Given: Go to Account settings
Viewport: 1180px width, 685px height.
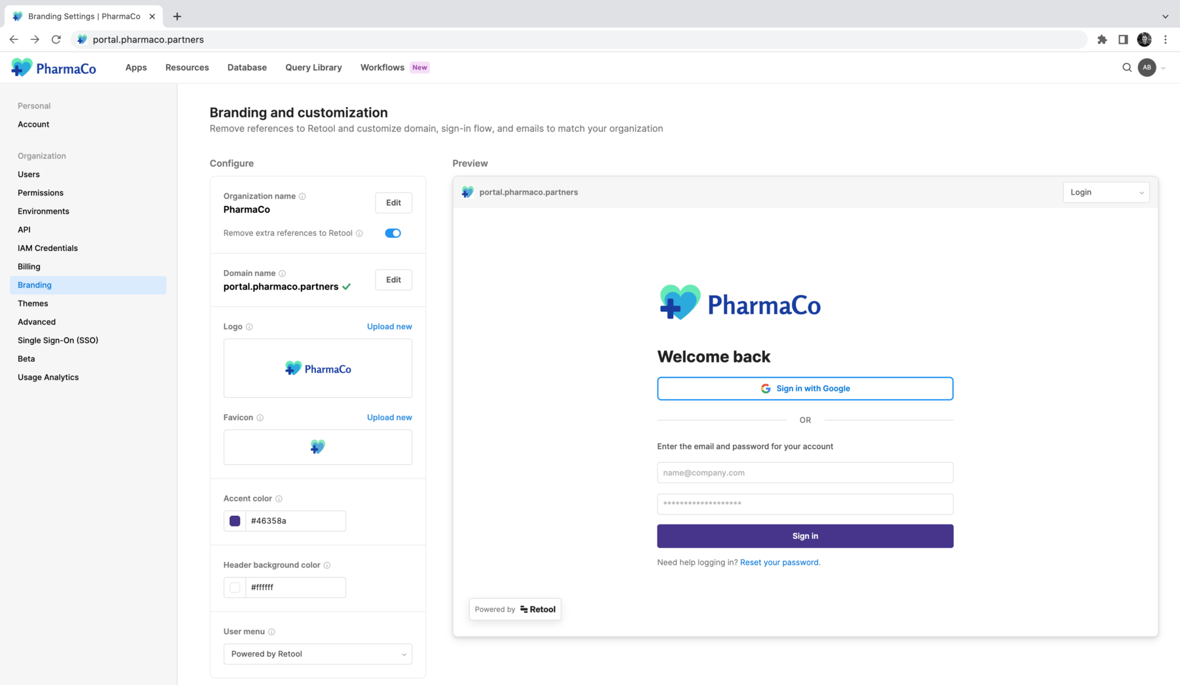Looking at the screenshot, I should point(33,125).
